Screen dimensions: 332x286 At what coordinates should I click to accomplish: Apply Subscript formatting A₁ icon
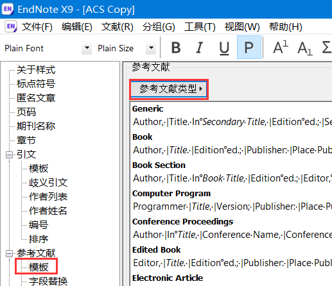pyautogui.click(x=305, y=47)
